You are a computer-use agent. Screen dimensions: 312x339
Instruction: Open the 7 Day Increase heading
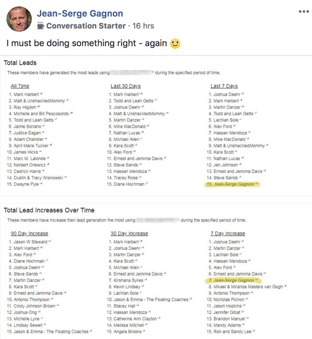click(228, 234)
